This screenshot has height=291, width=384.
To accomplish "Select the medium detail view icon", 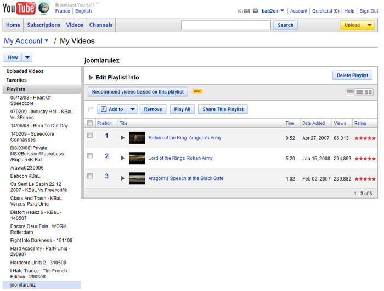I will [x=359, y=92].
